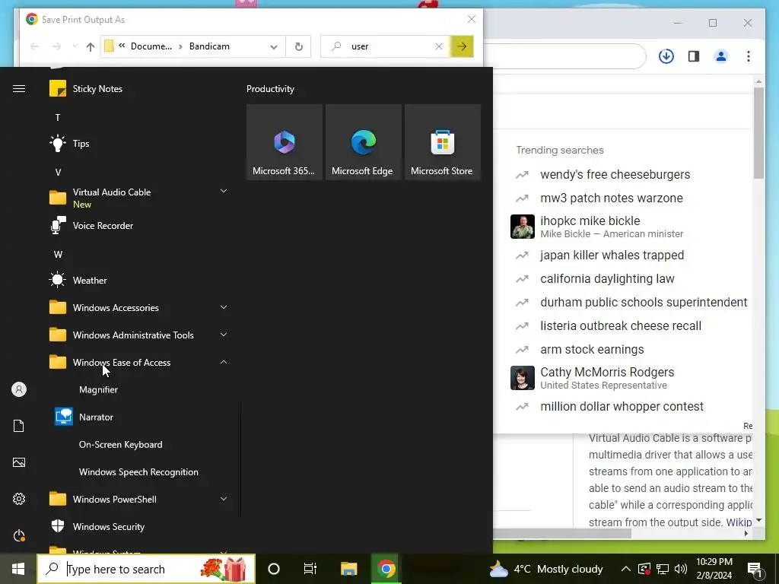
Task: Launch the Microsoft Edge tile
Action: click(x=363, y=142)
